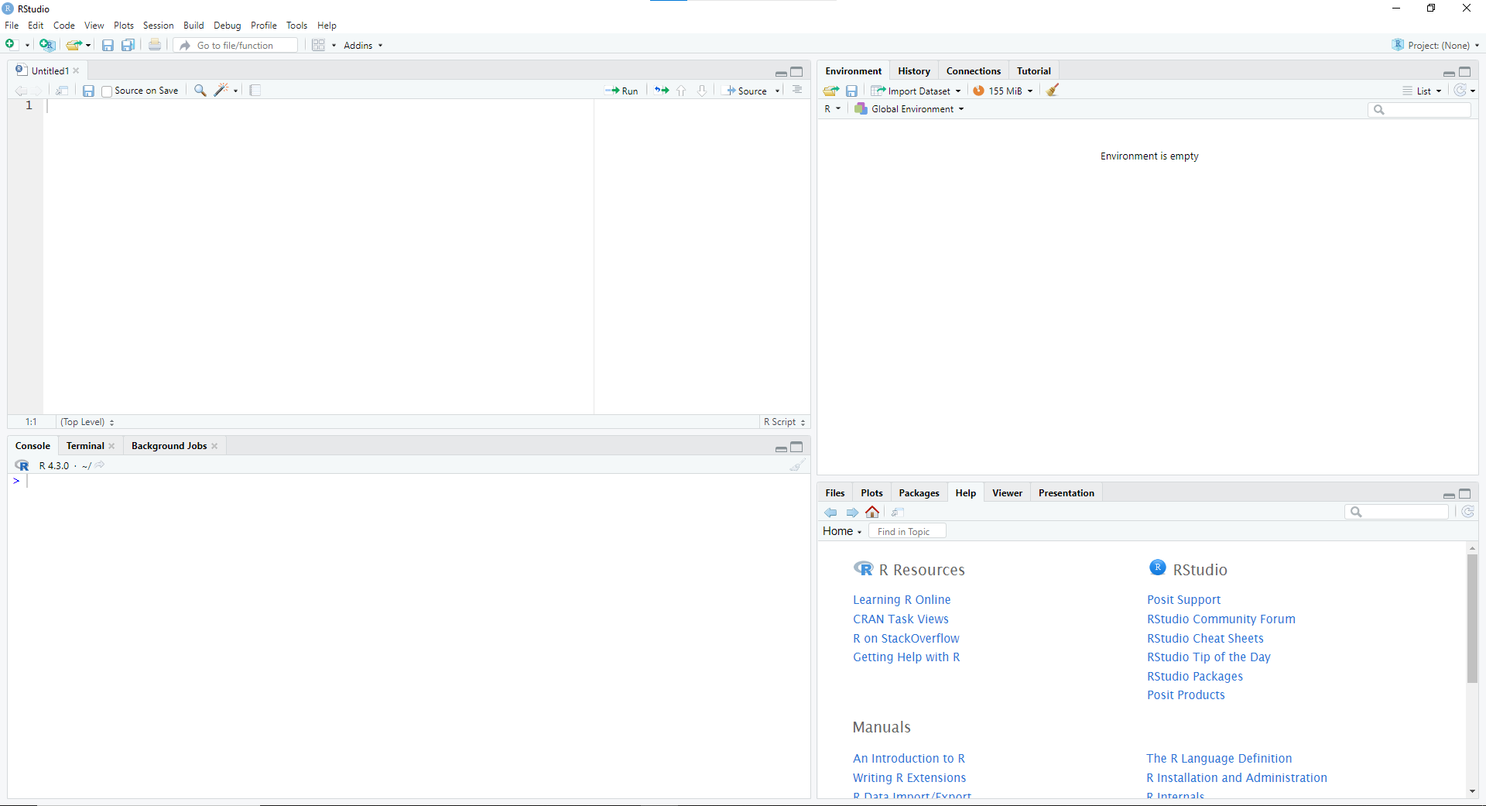
Task: Click the re-run previous code icon
Action: pos(661,91)
